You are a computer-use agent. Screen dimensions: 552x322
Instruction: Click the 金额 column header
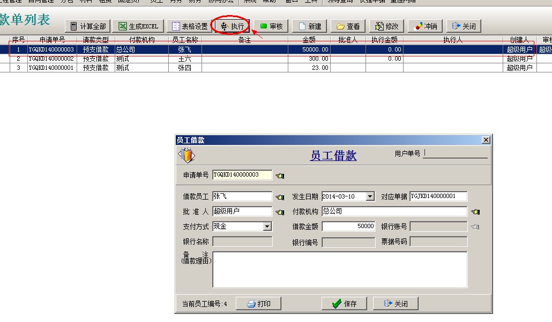pos(309,40)
